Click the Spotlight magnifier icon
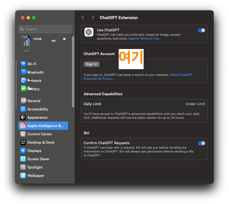The height and width of the screenshot is (204, 229). 23,167
